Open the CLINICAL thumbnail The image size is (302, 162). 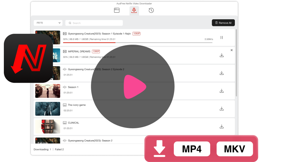[48, 127]
